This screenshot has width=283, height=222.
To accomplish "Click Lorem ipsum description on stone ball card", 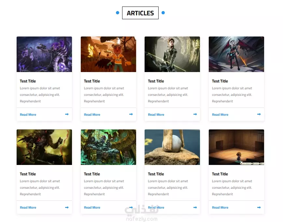I will pyautogui.click(x=168, y=187).
